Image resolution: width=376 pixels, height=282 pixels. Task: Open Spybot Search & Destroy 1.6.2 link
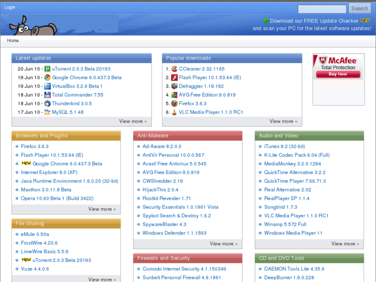point(177,216)
